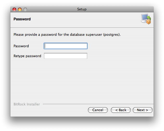Go back with the < Back button
This screenshot has width=164, height=131.
(x=121, y=110)
